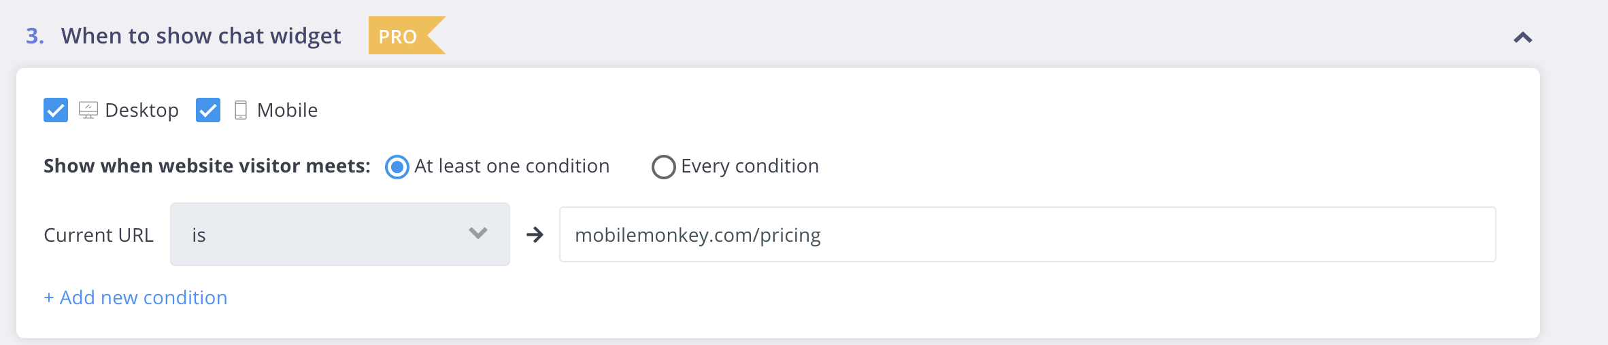This screenshot has width=1608, height=345.
Task: Select the 'Every condition' radio button
Action: 664,166
